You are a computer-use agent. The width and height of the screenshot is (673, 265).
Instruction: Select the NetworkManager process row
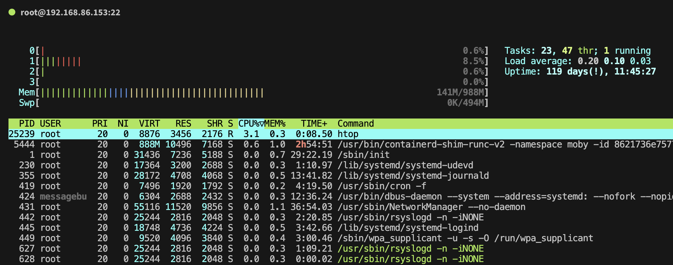pyautogui.click(x=341, y=207)
